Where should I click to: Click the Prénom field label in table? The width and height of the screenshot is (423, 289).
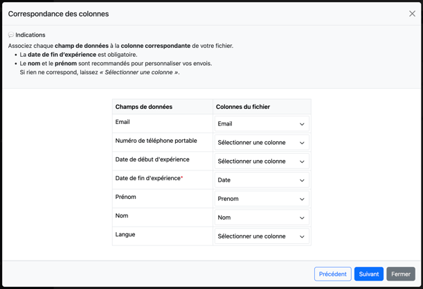click(127, 197)
